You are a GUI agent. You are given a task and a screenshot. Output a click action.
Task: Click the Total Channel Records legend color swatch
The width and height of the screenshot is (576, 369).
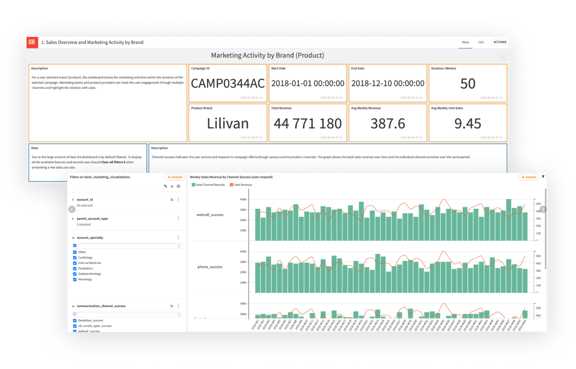(194, 185)
